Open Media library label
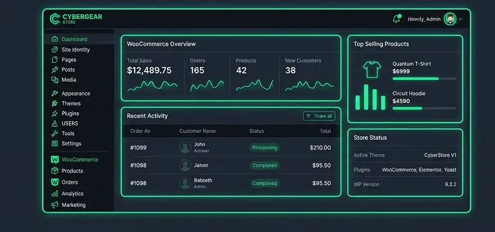This screenshot has height=232, width=495. (69, 80)
